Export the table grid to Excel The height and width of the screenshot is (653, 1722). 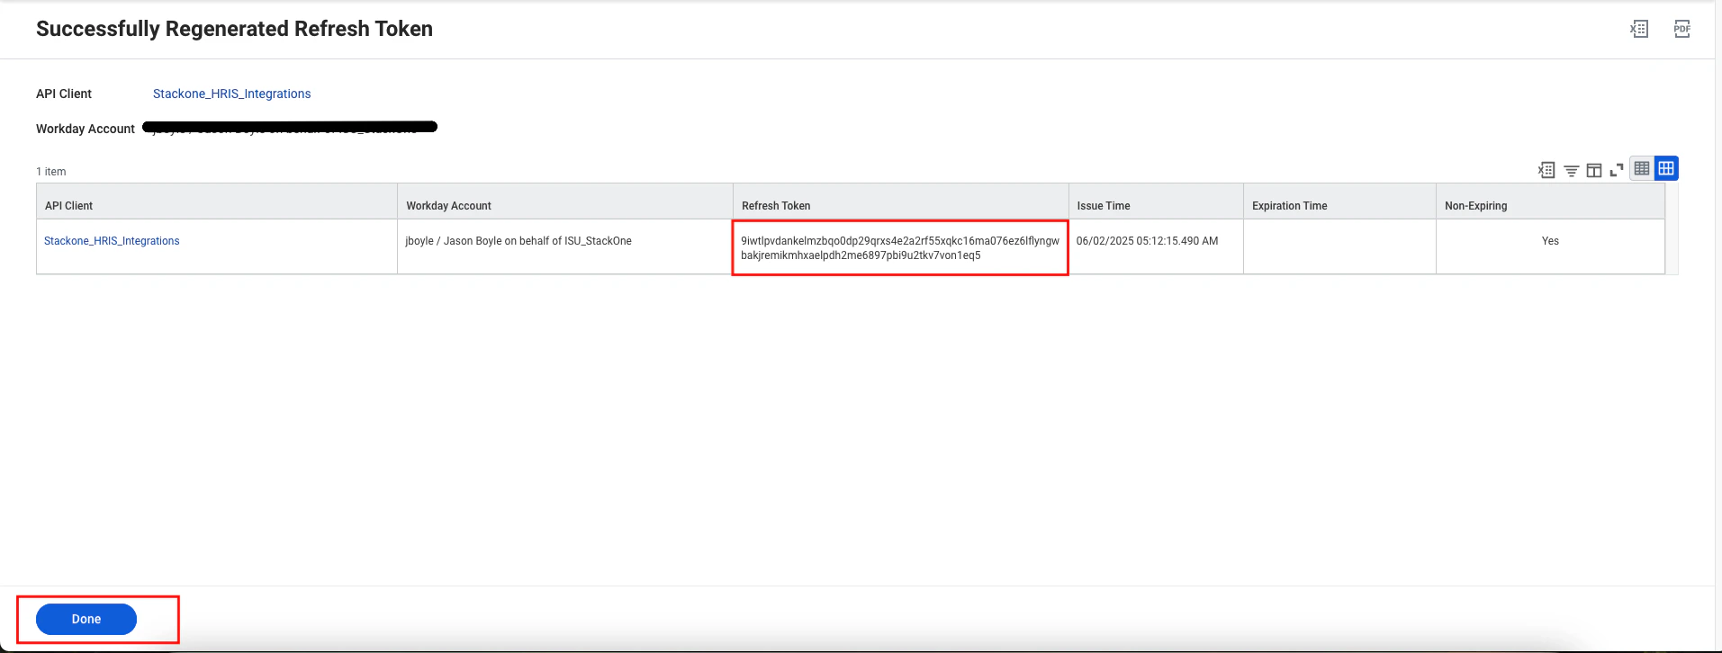(1546, 170)
